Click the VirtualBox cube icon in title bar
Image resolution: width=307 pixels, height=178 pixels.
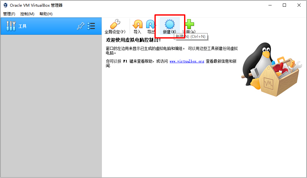click(5, 5)
